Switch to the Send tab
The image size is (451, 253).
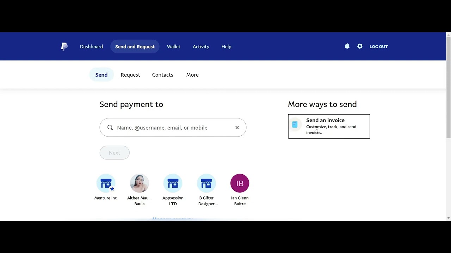pos(101,74)
